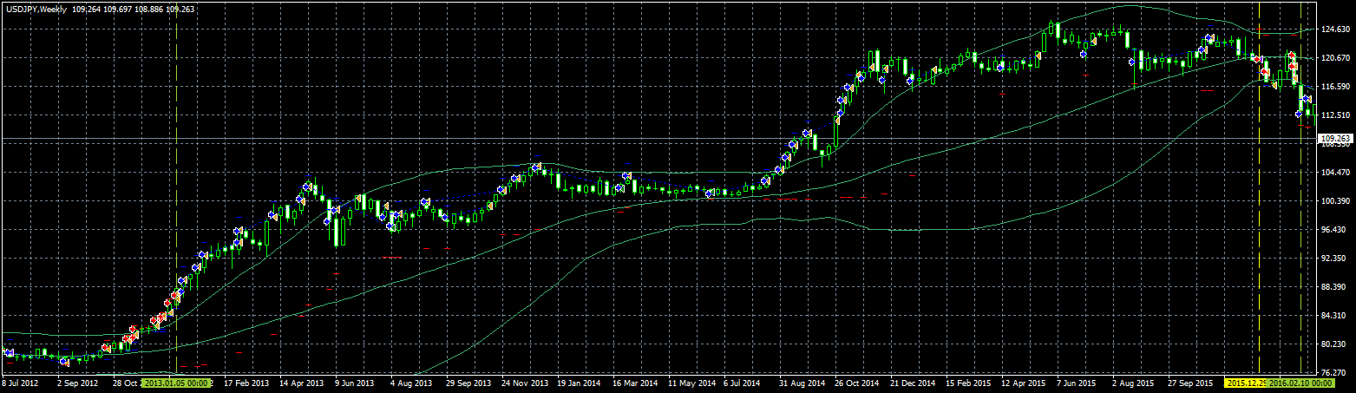Click the 9 Jun 2013 time label

[353, 382]
